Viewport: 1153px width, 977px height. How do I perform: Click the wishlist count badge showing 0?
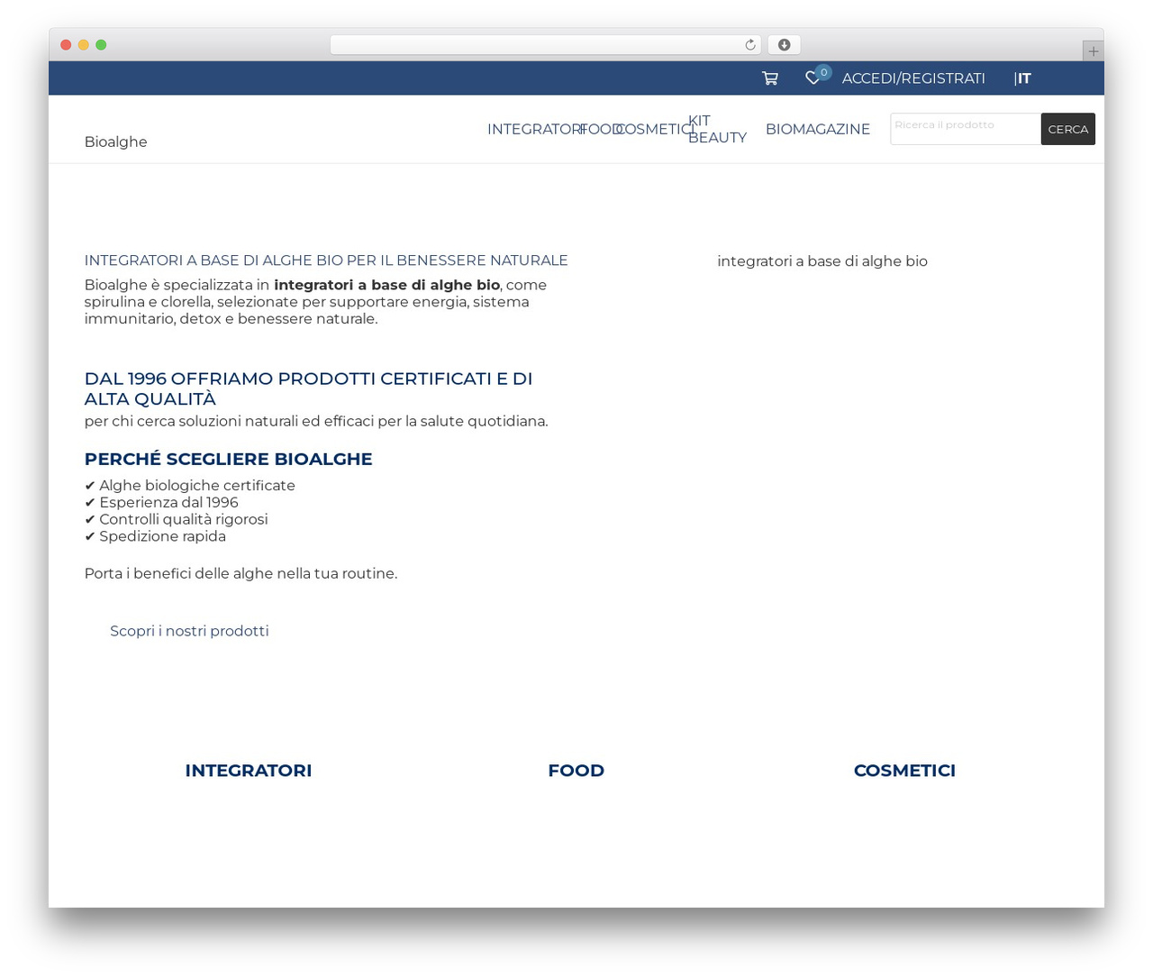(x=823, y=72)
